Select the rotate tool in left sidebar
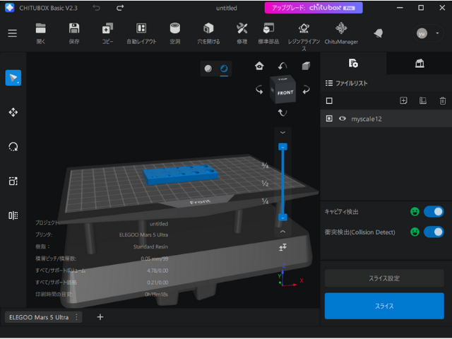452x339 pixels. (13, 147)
